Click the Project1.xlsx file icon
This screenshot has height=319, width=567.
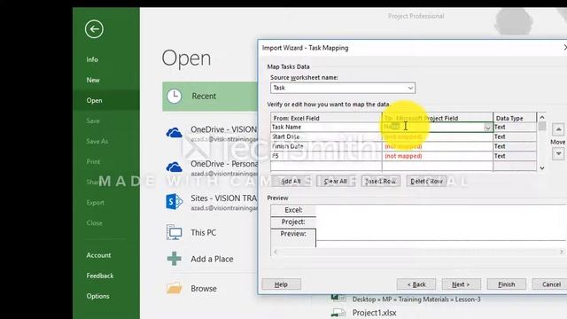[x=338, y=313]
